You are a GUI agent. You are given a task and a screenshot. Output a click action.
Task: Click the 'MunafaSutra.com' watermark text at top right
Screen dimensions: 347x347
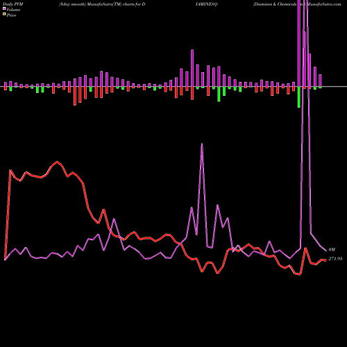coord(325,4)
